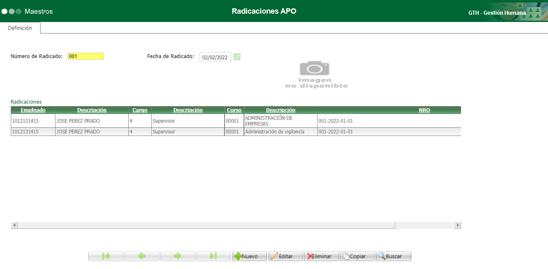Click the copy-page icon on Copiar
Screen dimensions: 548x269
click(x=347, y=256)
